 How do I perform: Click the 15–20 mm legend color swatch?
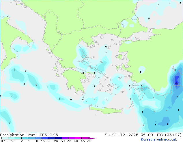click(45, 138)
